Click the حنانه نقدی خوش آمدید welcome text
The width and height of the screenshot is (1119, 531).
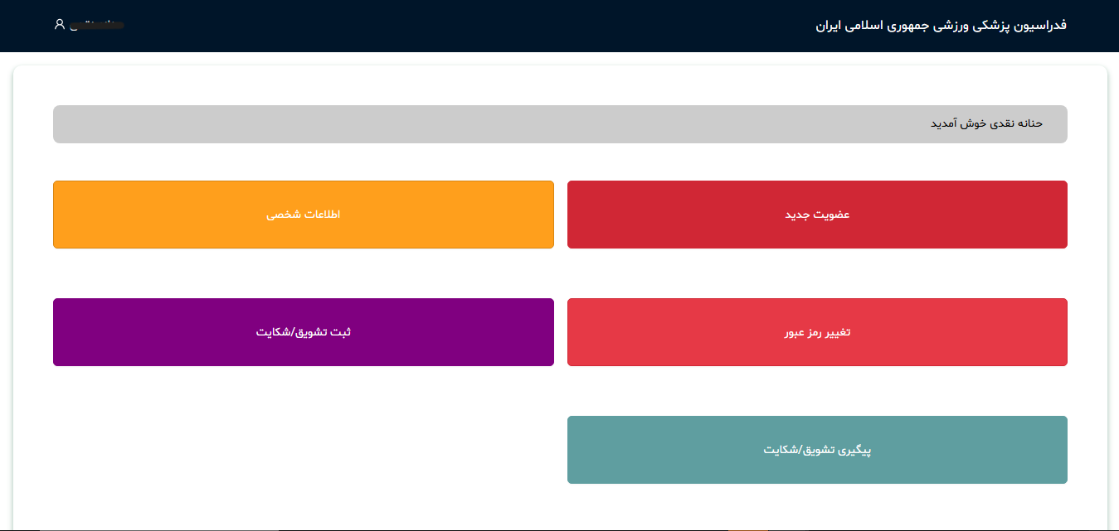[x=985, y=124]
